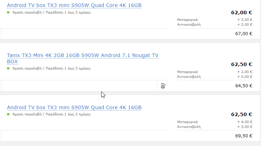Click the + 4,00 € shipping cost
Screen dimensions: 261x146
pos(245,122)
